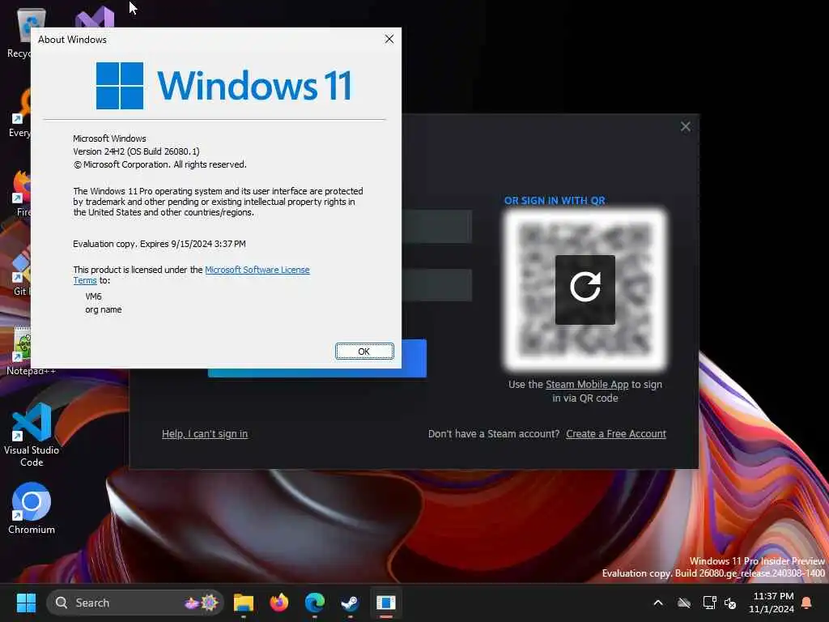The width and height of the screenshot is (829, 622).
Task: Open the Windows Start menu
Action: tap(26, 603)
